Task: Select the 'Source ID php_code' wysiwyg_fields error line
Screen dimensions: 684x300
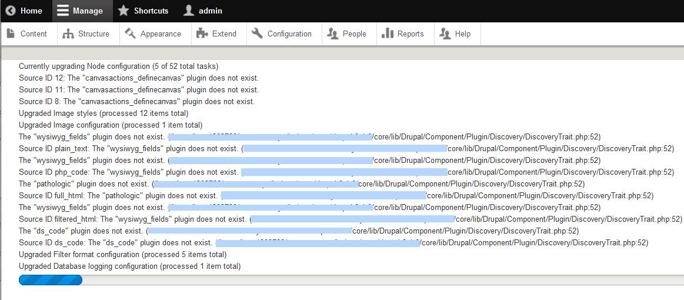Action: (x=346, y=172)
